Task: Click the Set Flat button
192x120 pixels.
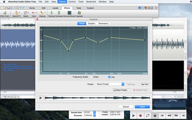Action: [x=145, y=84]
